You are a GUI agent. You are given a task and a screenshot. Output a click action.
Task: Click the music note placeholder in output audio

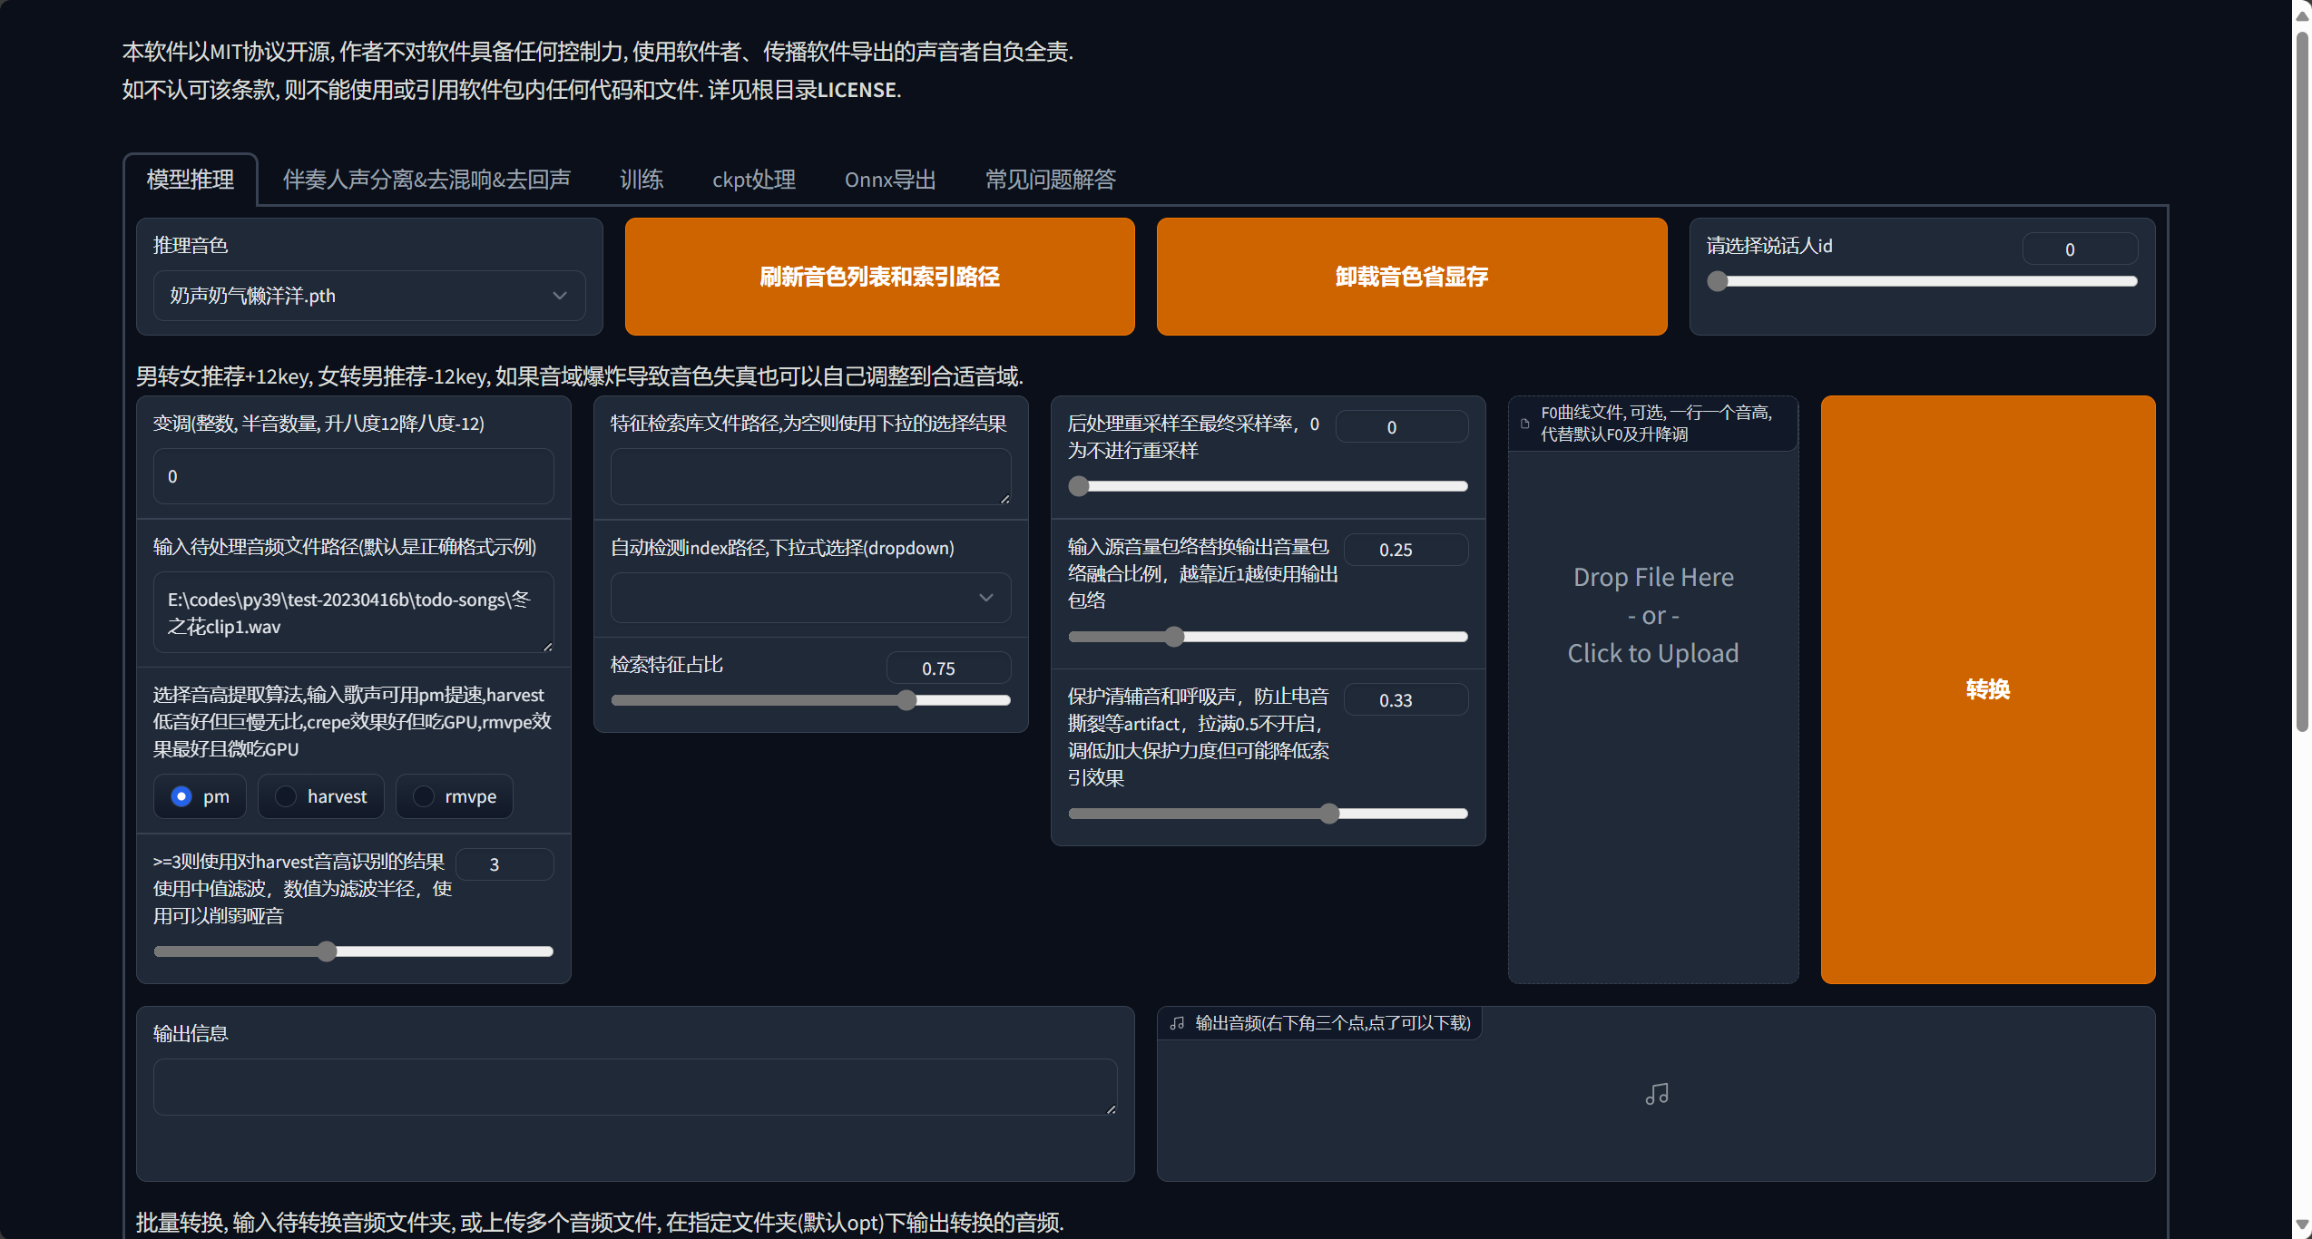[x=1657, y=1095]
